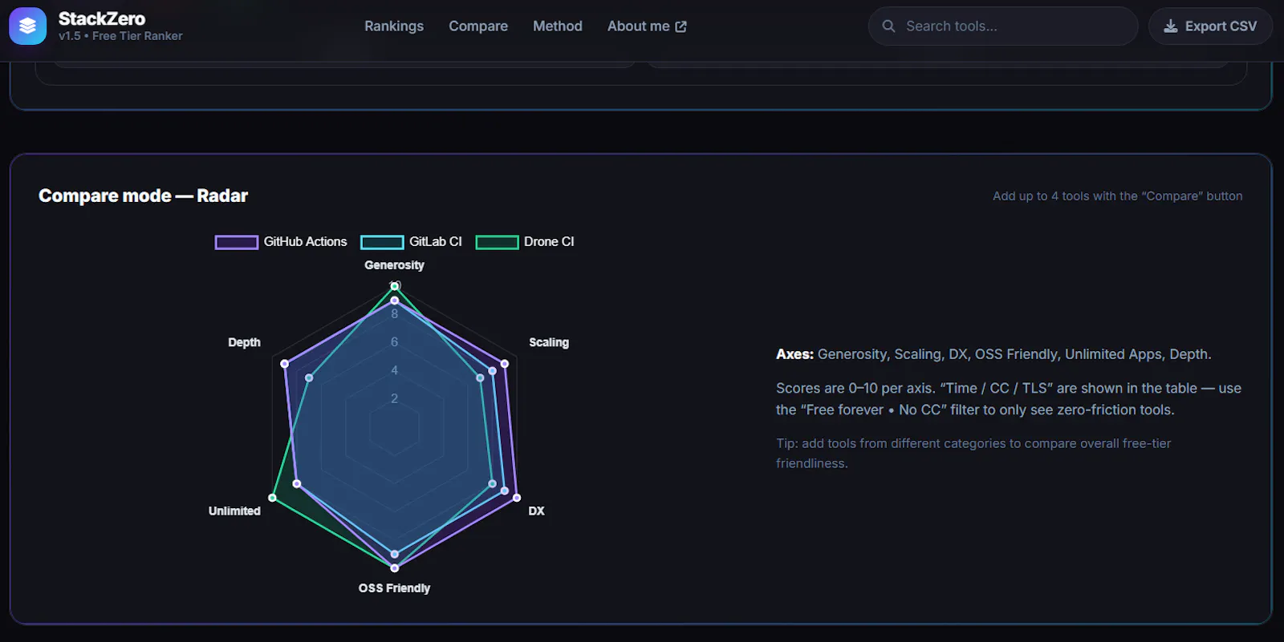This screenshot has height=642, width=1284.
Task: Click the Generosity axis label
Action: tap(394, 265)
